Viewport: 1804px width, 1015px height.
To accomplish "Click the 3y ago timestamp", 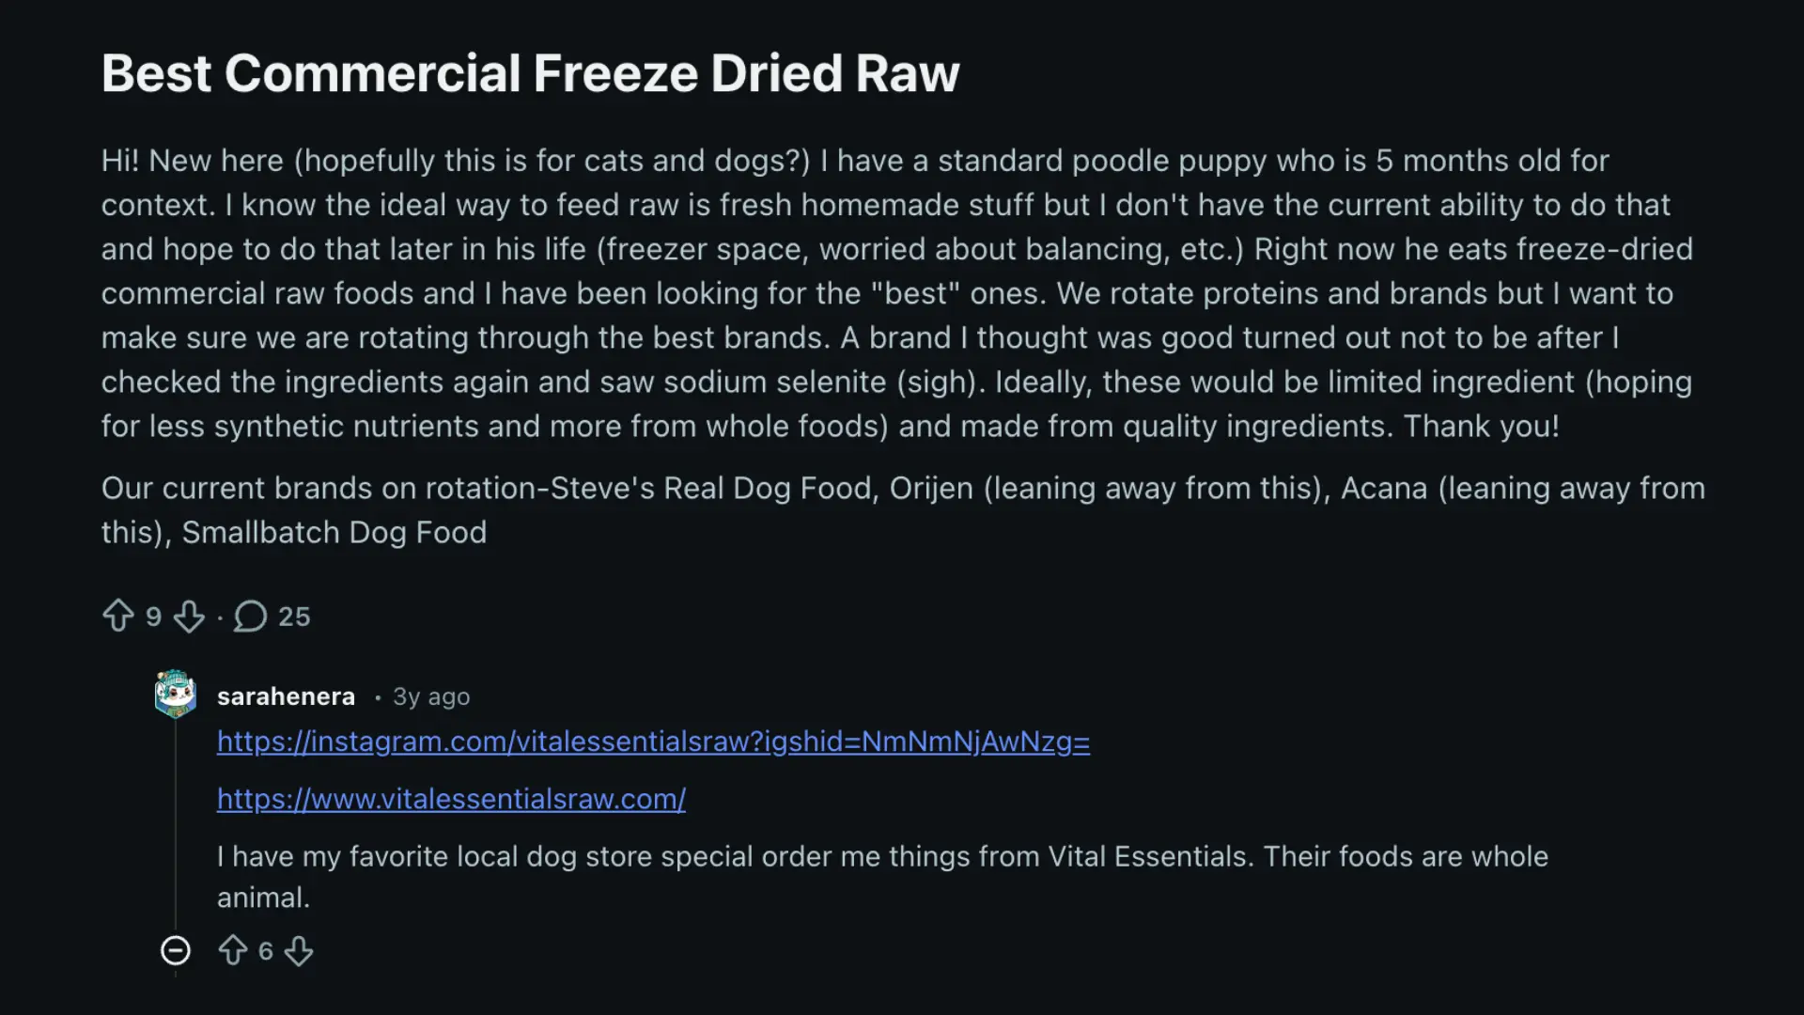I will [x=430, y=696].
